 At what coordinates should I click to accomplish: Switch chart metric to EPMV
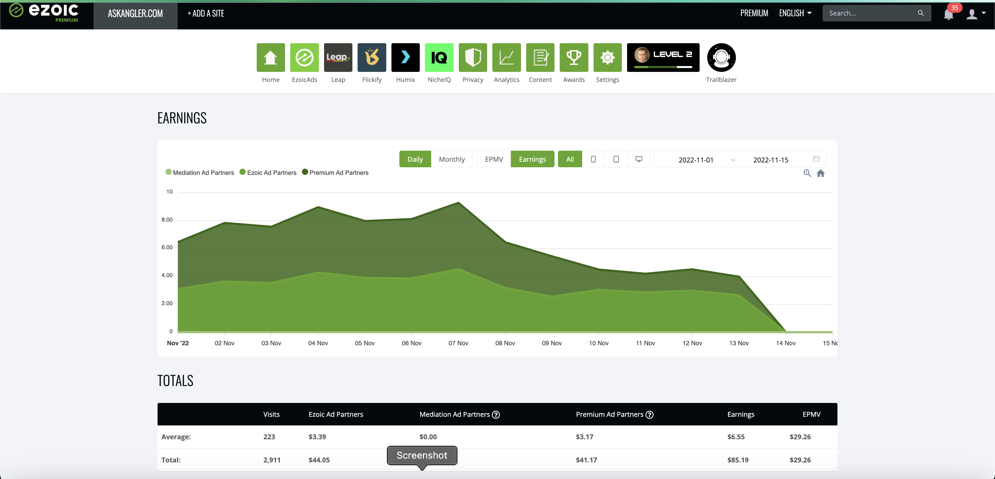point(494,159)
